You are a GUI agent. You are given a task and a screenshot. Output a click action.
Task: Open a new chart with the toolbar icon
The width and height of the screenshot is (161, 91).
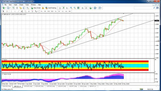coord(3,8)
